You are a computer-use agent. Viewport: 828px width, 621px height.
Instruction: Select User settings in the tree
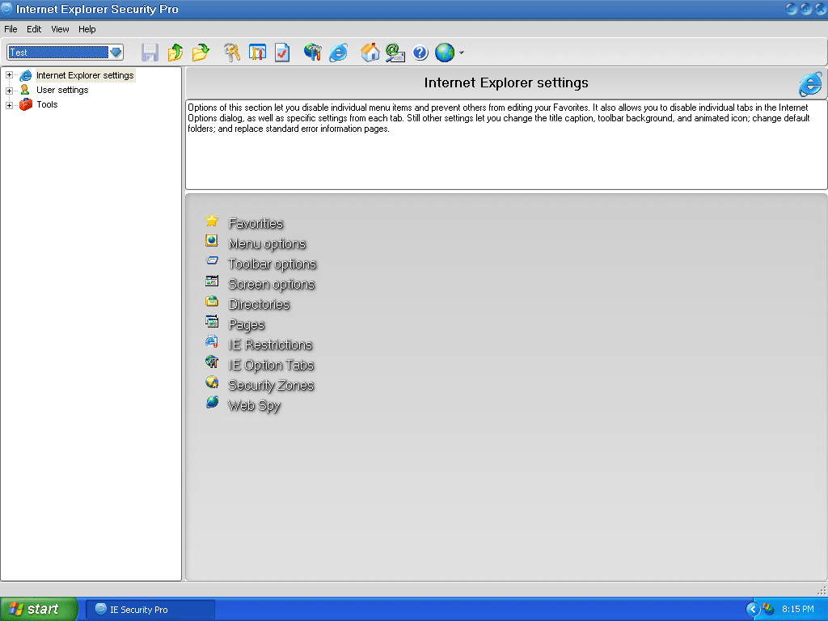[x=62, y=90]
